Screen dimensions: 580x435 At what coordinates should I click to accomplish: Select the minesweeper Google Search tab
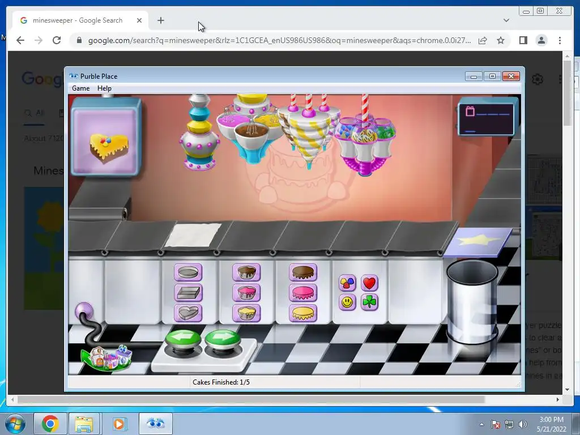[x=80, y=20]
